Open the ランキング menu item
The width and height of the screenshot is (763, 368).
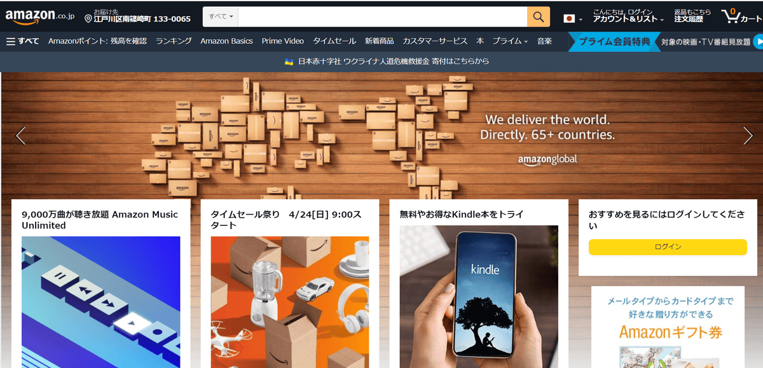tap(174, 41)
